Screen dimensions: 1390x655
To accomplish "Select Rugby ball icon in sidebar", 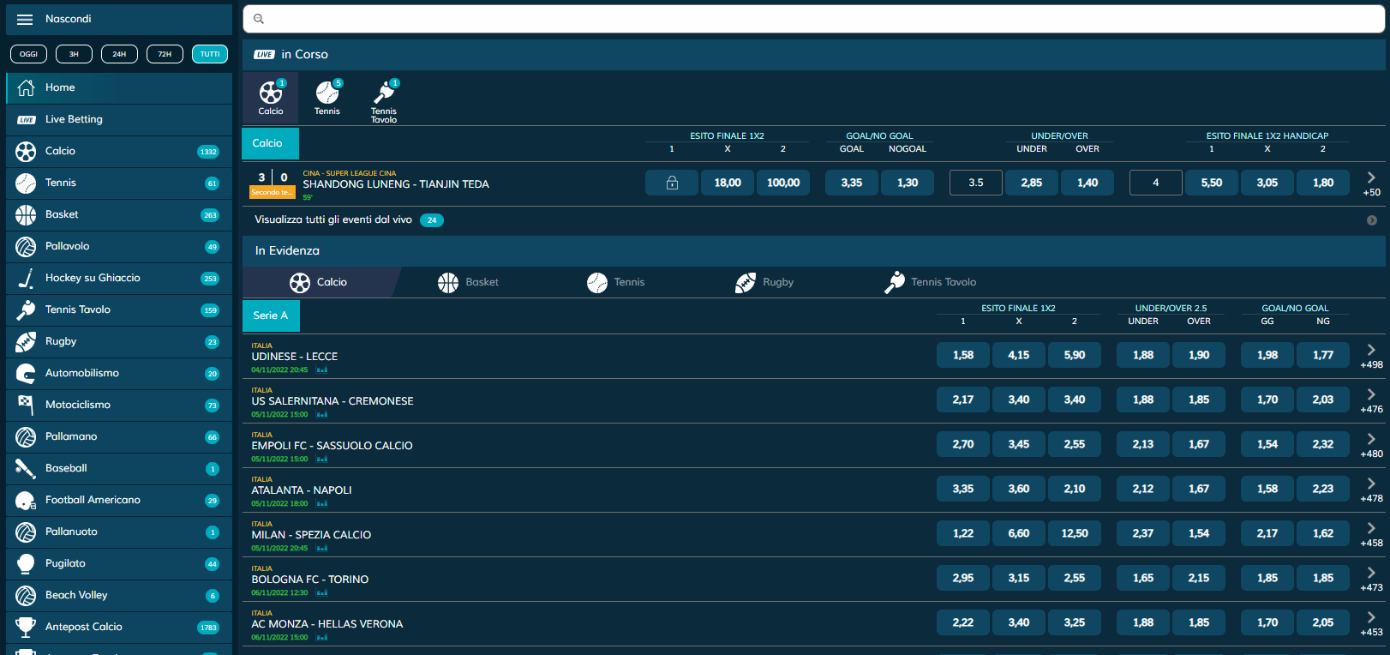I will click(x=26, y=342).
